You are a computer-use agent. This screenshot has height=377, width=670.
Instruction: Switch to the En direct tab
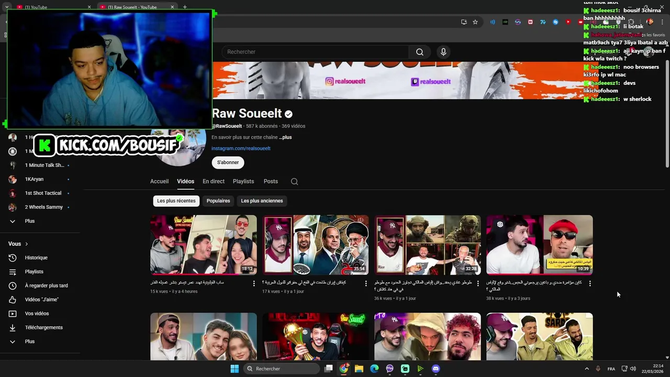[x=214, y=181]
